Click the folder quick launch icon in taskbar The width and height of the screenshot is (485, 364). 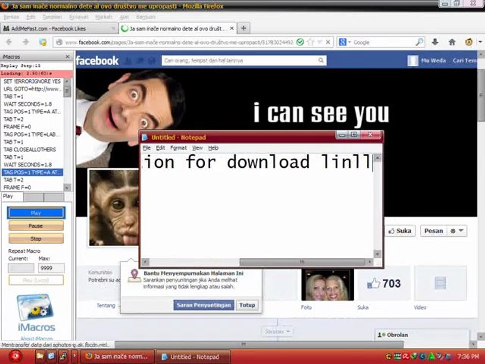pyautogui.click(x=40, y=356)
